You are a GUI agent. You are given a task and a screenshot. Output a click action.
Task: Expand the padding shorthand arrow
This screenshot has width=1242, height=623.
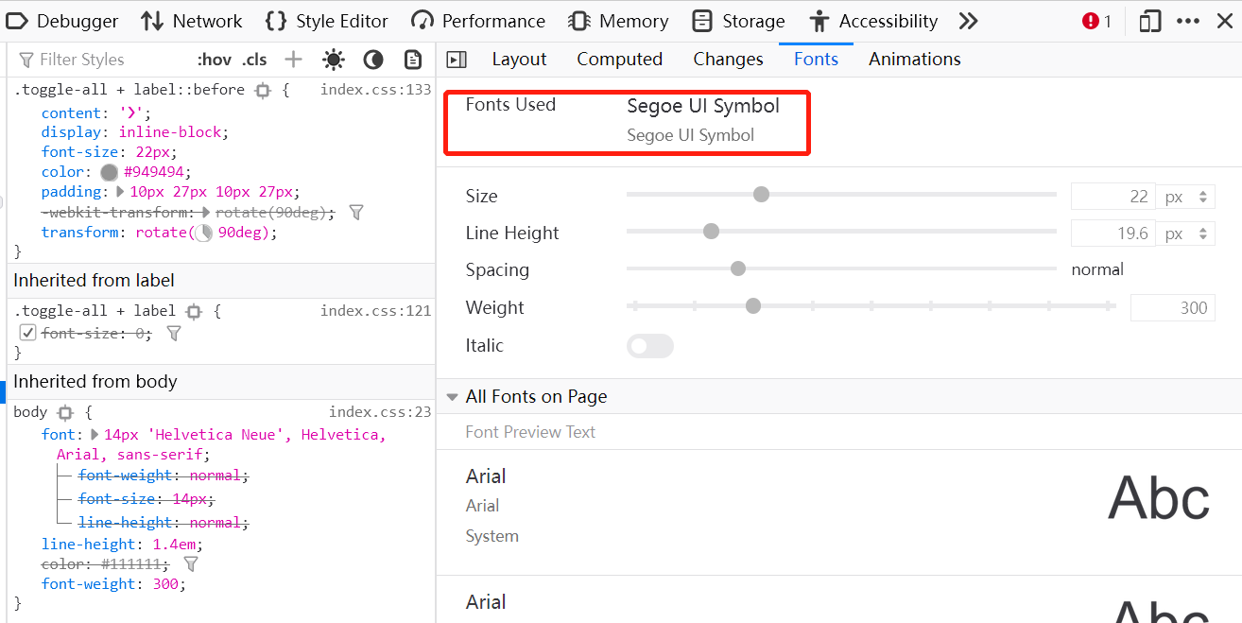pyautogui.click(x=120, y=192)
